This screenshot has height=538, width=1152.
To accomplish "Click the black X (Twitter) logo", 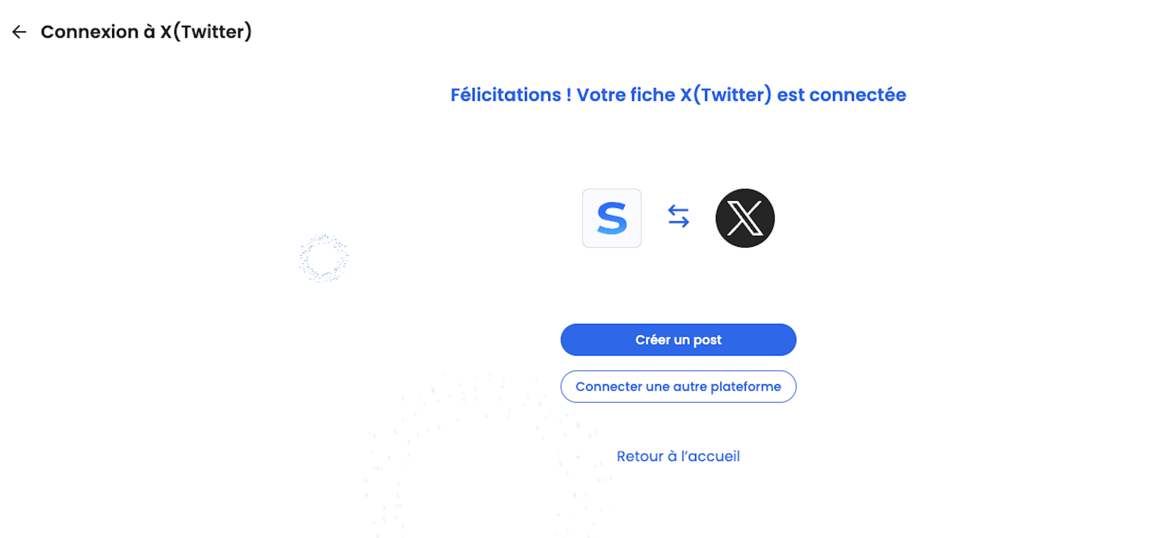I will click(x=745, y=218).
